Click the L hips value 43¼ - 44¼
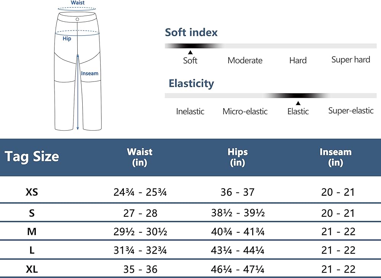 click(238, 250)
